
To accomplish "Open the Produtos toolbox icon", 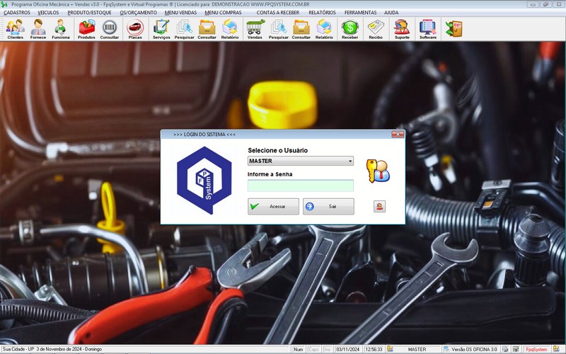I will click(86, 29).
